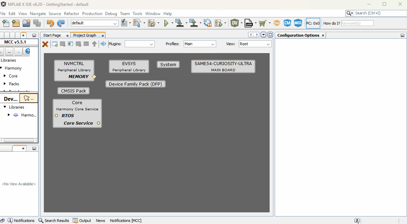Viewport: 407px width, 224px height.
Task: Click the fit-to-view icon in graph toolbar
Action: 103,44
